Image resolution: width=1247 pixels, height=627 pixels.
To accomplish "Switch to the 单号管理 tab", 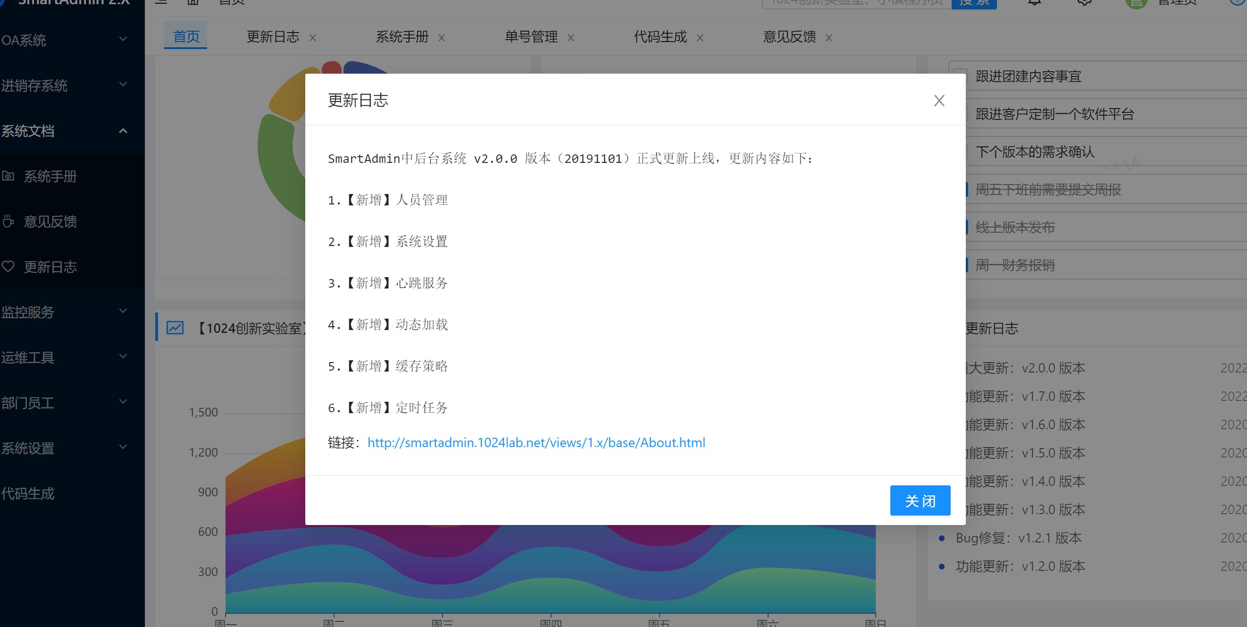I will [531, 36].
